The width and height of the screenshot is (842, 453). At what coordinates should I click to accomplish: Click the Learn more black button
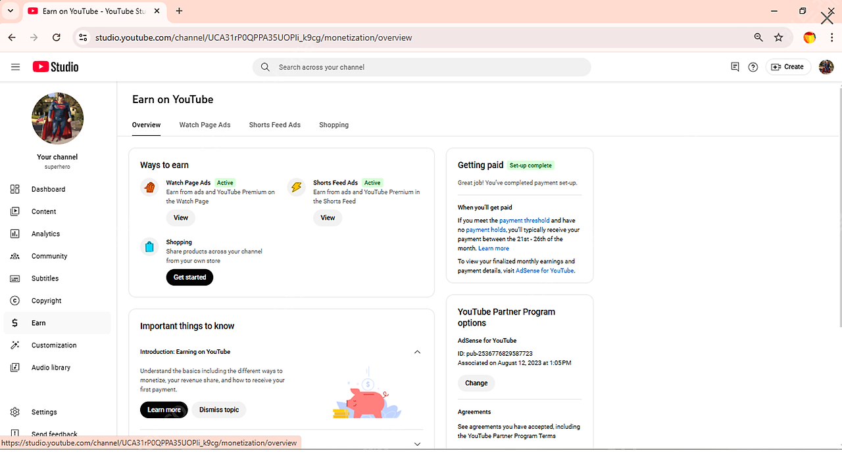pyautogui.click(x=164, y=410)
